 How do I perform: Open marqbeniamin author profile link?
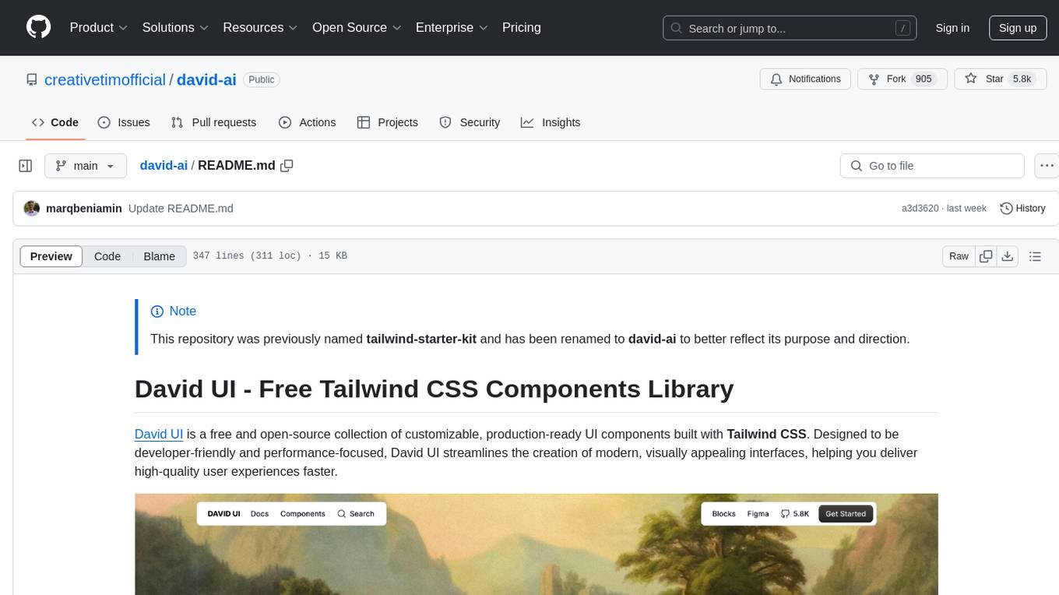[x=84, y=209]
